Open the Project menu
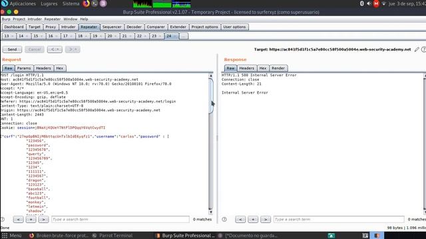Viewport: 426px width, 239px height. click(19, 19)
